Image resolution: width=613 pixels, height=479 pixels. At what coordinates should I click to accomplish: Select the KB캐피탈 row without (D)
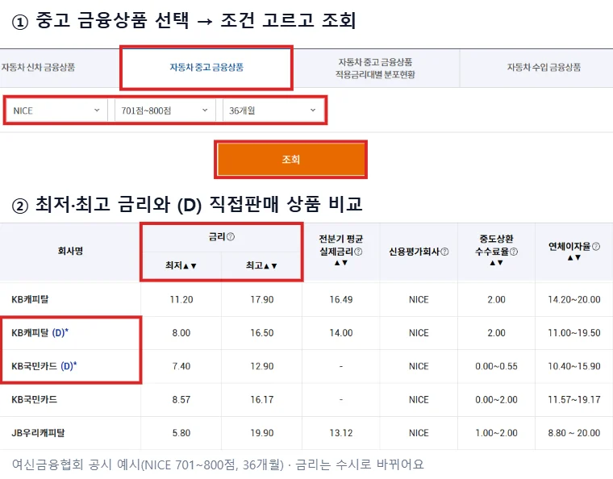[306, 300]
